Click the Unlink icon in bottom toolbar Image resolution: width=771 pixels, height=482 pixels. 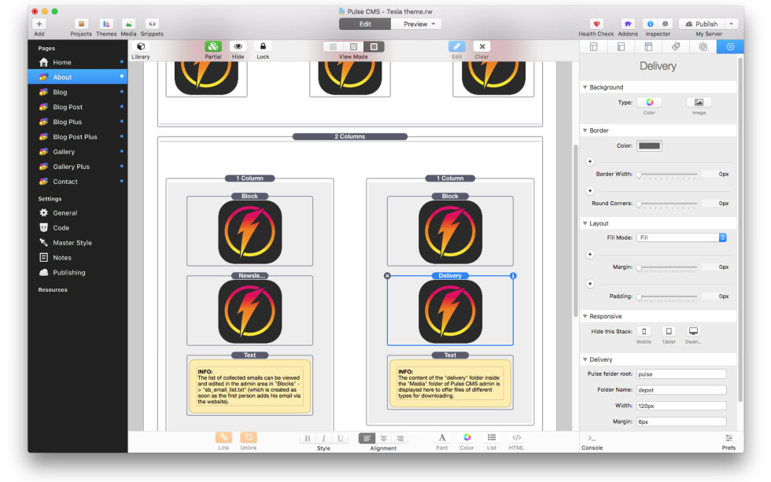249,437
